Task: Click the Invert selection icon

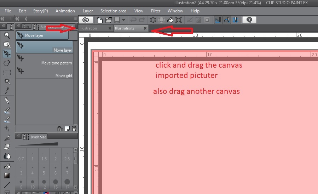Action: click(198, 20)
